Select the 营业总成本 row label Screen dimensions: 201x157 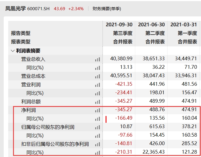pyautogui.click(x=33, y=76)
